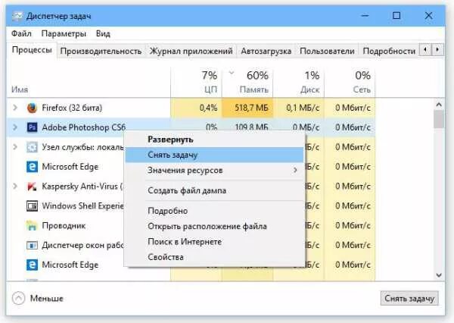Expand the Kaspersky Anti-Virus group
This screenshot has width=454, height=323.
(x=15, y=187)
